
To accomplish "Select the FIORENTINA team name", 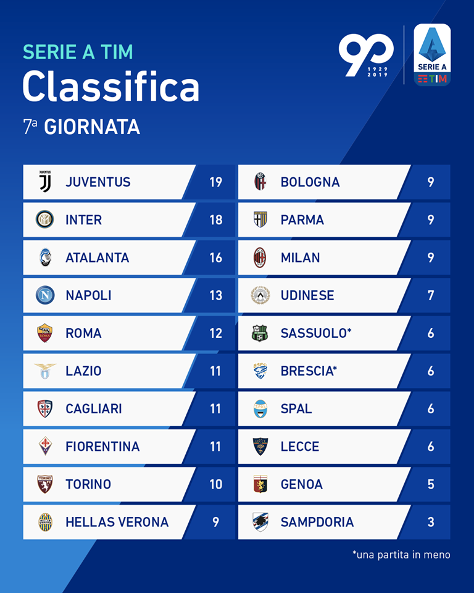I will 102,446.
